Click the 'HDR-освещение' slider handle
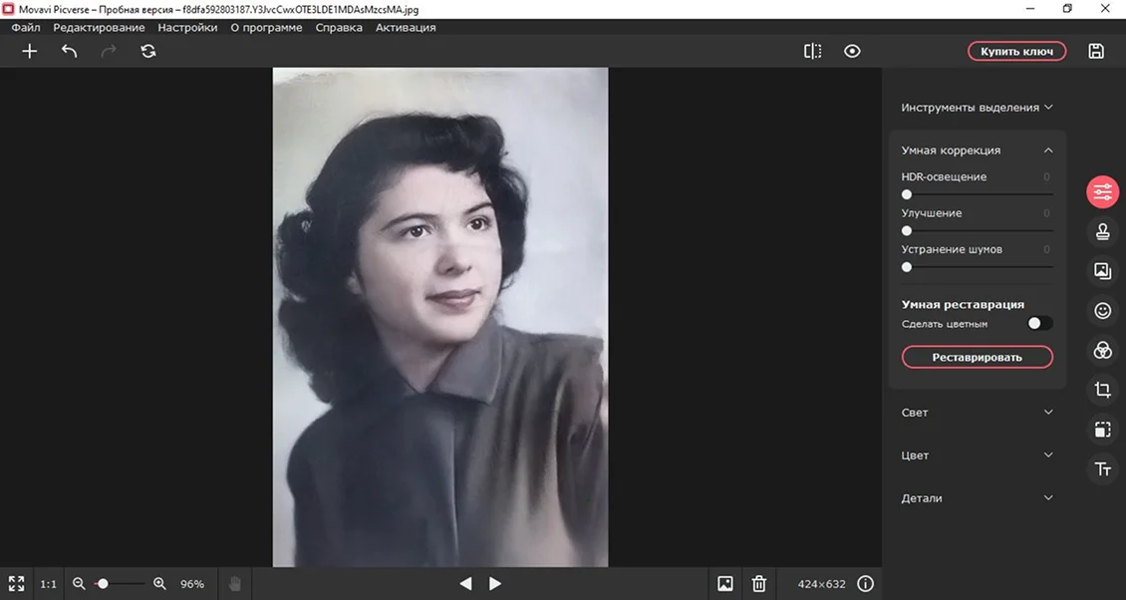This screenshot has width=1126, height=600. 907,195
